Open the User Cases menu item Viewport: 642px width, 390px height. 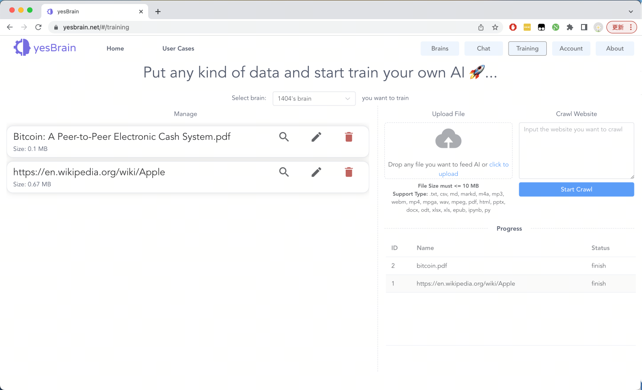click(178, 49)
